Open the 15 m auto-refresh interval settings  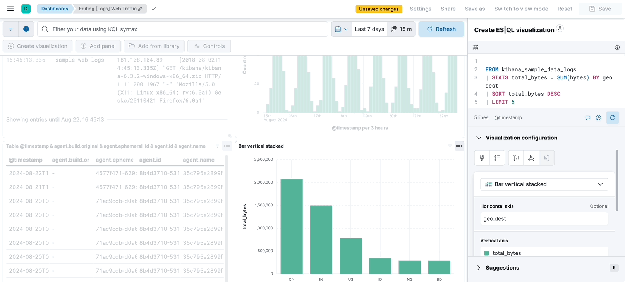pos(401,29)
